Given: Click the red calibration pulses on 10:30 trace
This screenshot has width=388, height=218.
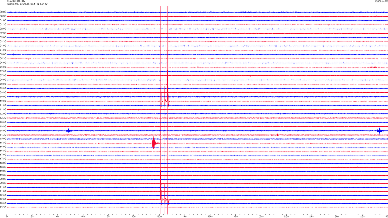Looking at the screenshot, I should [x=164, y=101].
